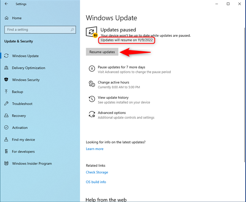Click the search magnifier icon

click(72, 30)
